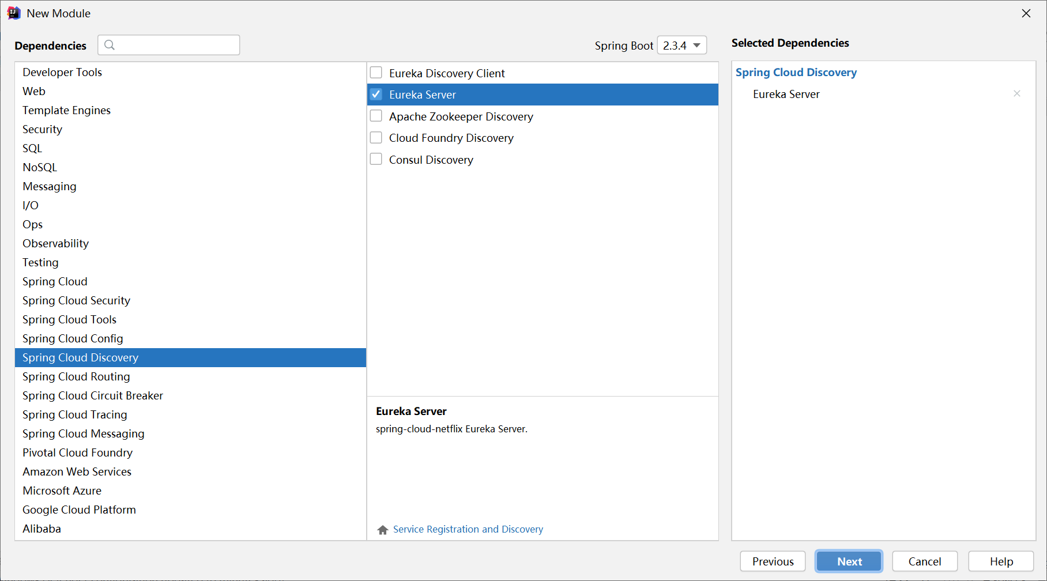The height and width of the screenshot is (581, 1047).
Task: Select the Eureka Server row label
Action: tap(423, 95)
